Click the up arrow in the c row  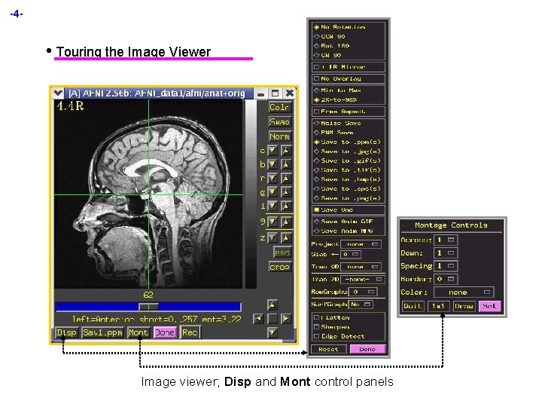point(286,151)
